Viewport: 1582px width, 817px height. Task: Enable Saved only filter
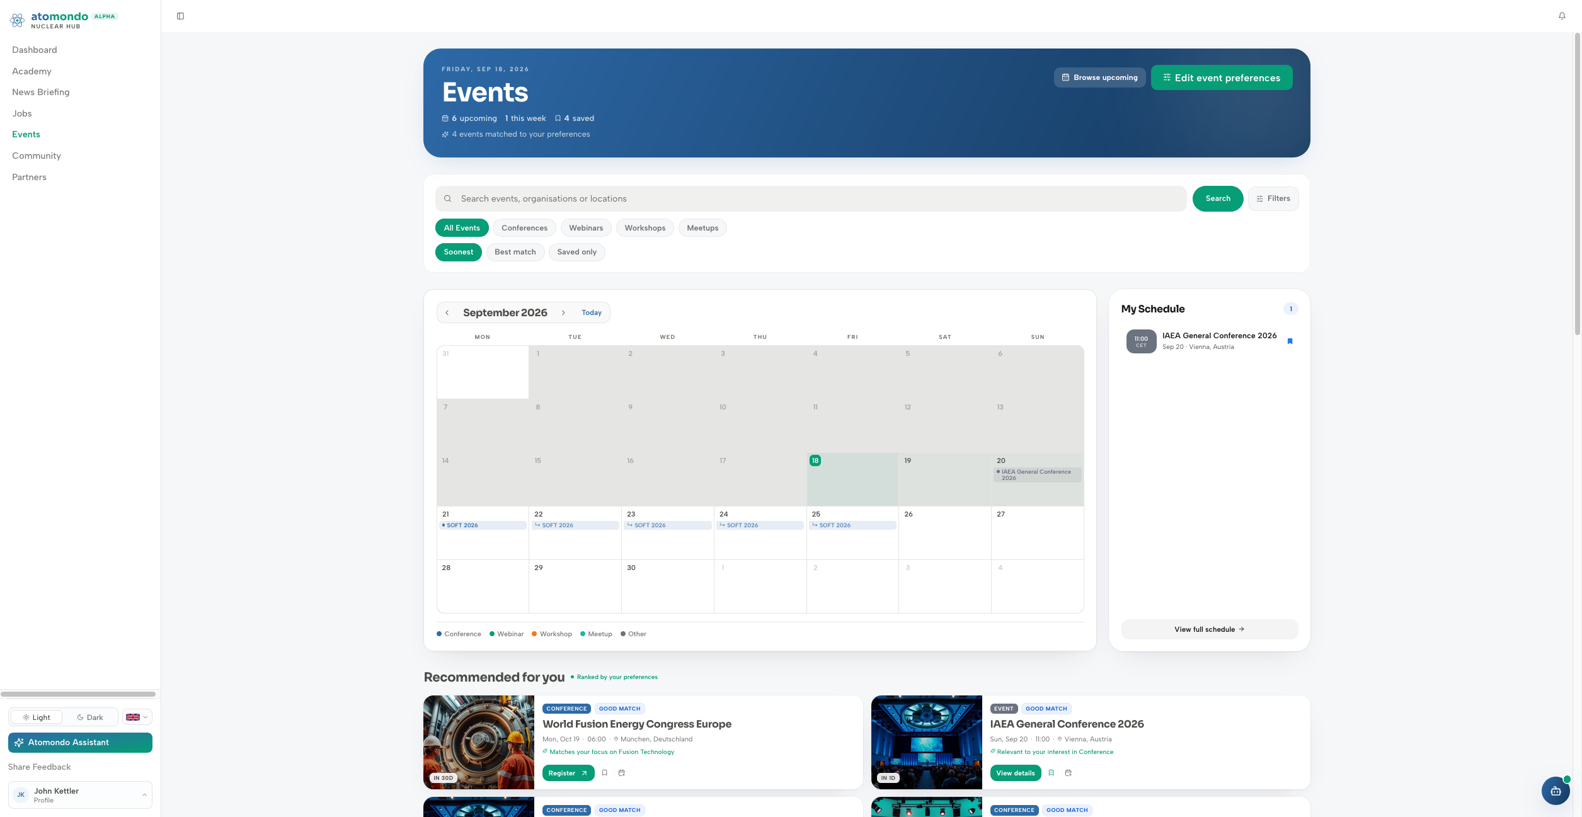pyautogui.click(x=576, y=252)
